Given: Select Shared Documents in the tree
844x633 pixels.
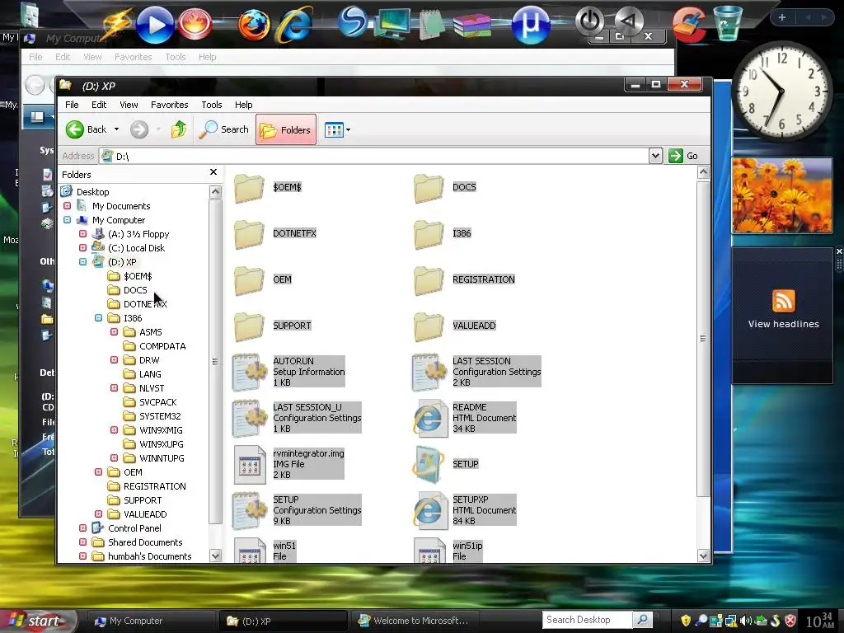Looking at the screenshot, I should (145, 542).
